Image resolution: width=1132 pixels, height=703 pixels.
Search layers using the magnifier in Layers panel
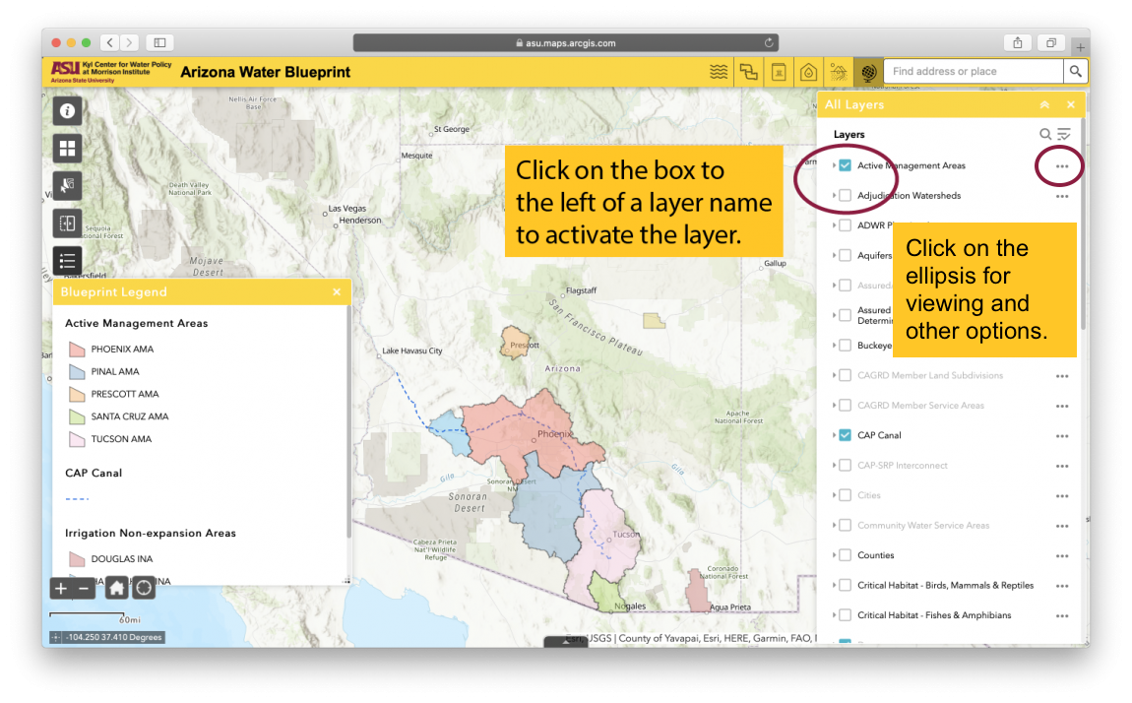click(1044, 134)
